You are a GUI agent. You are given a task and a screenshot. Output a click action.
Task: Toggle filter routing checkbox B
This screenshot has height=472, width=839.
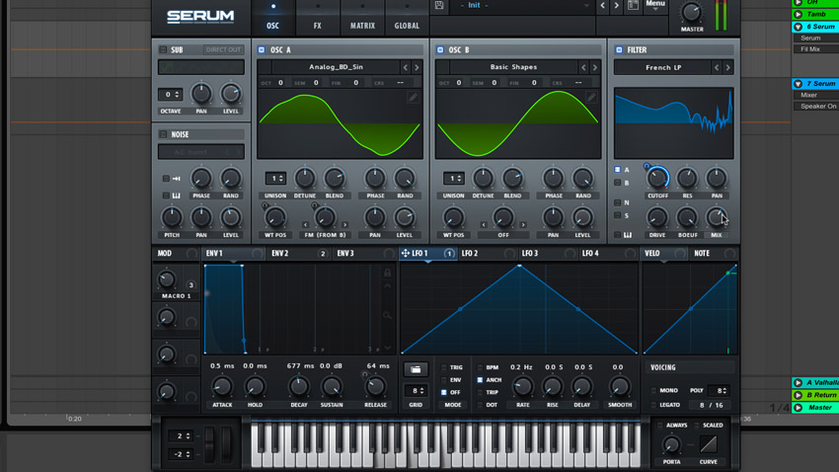pos(618,183)
